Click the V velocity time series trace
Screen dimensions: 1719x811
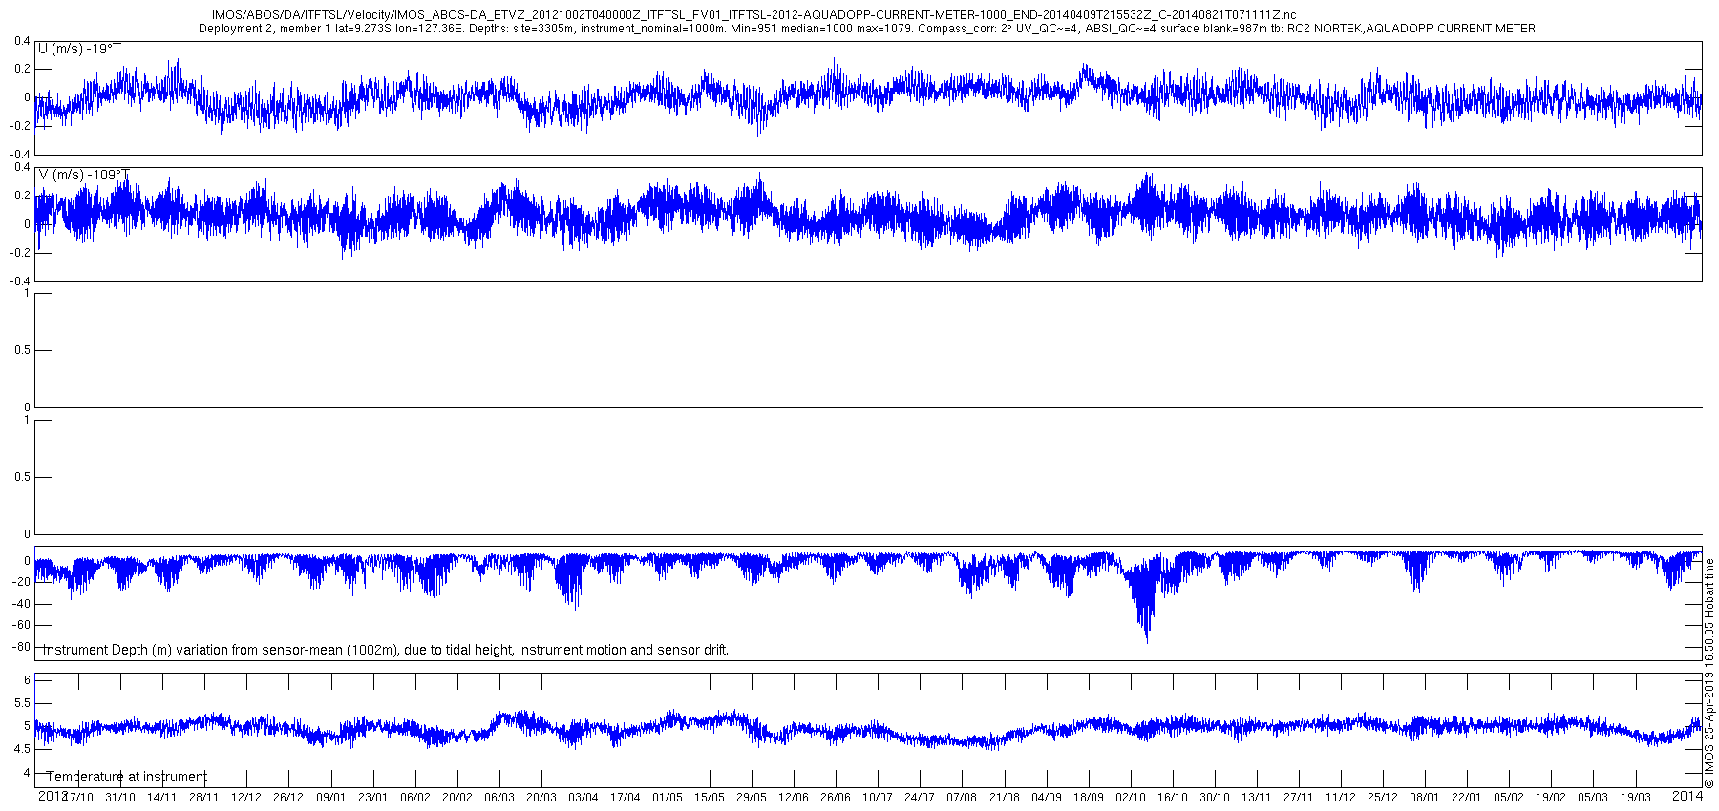(x=868, y=216)
